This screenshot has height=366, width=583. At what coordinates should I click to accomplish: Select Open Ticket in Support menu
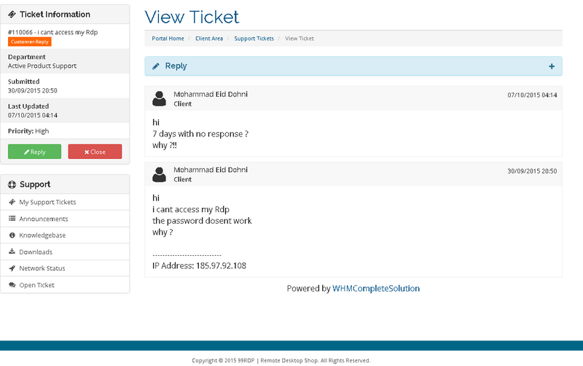point(65,285)
